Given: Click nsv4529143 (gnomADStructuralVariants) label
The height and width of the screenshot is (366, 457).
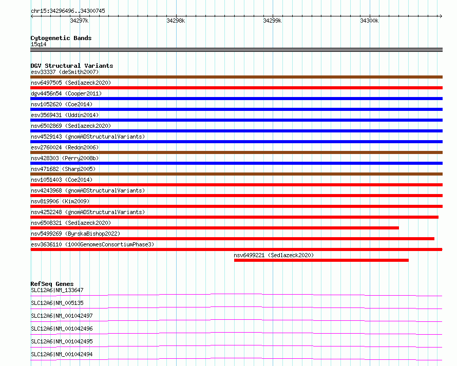Looking at the screenshot, I should pyautogui.click(x=88, y=137).
